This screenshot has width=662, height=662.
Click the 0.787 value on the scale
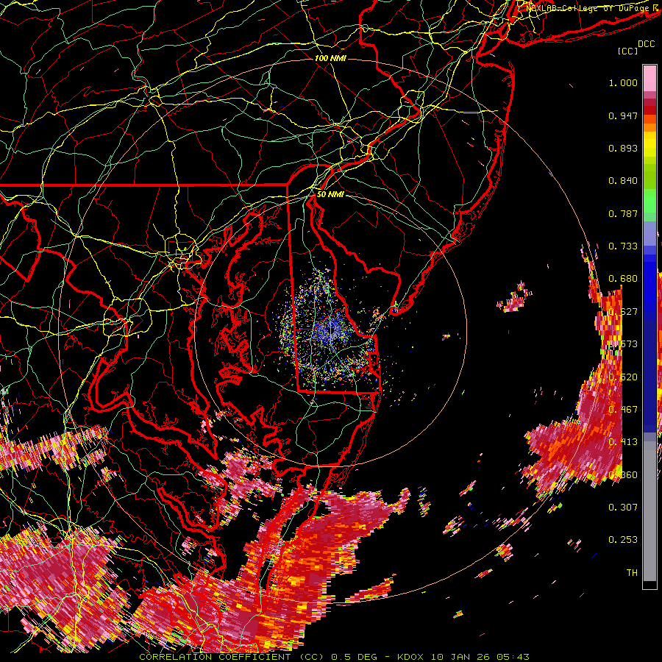(x=623, y=213)
